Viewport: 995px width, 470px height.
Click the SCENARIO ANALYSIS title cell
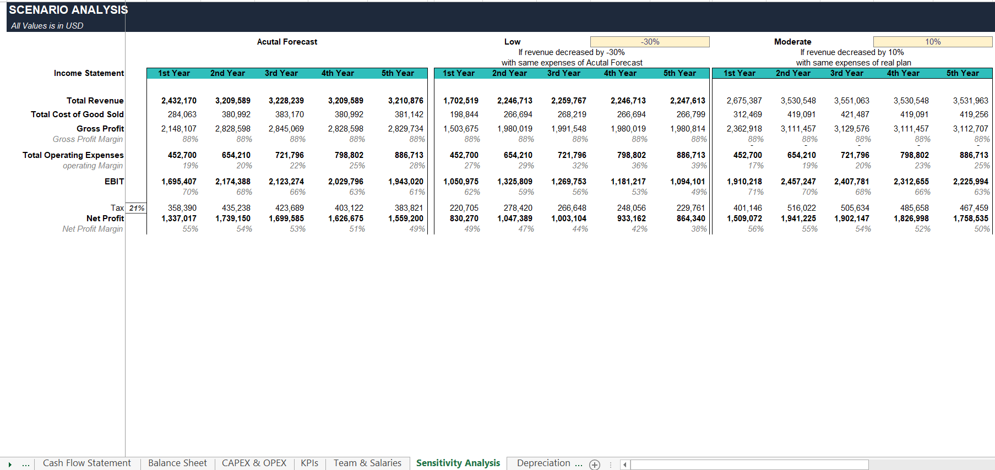(x=68, y=10)
